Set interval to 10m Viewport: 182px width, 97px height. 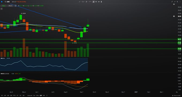(x=37, y=95)
